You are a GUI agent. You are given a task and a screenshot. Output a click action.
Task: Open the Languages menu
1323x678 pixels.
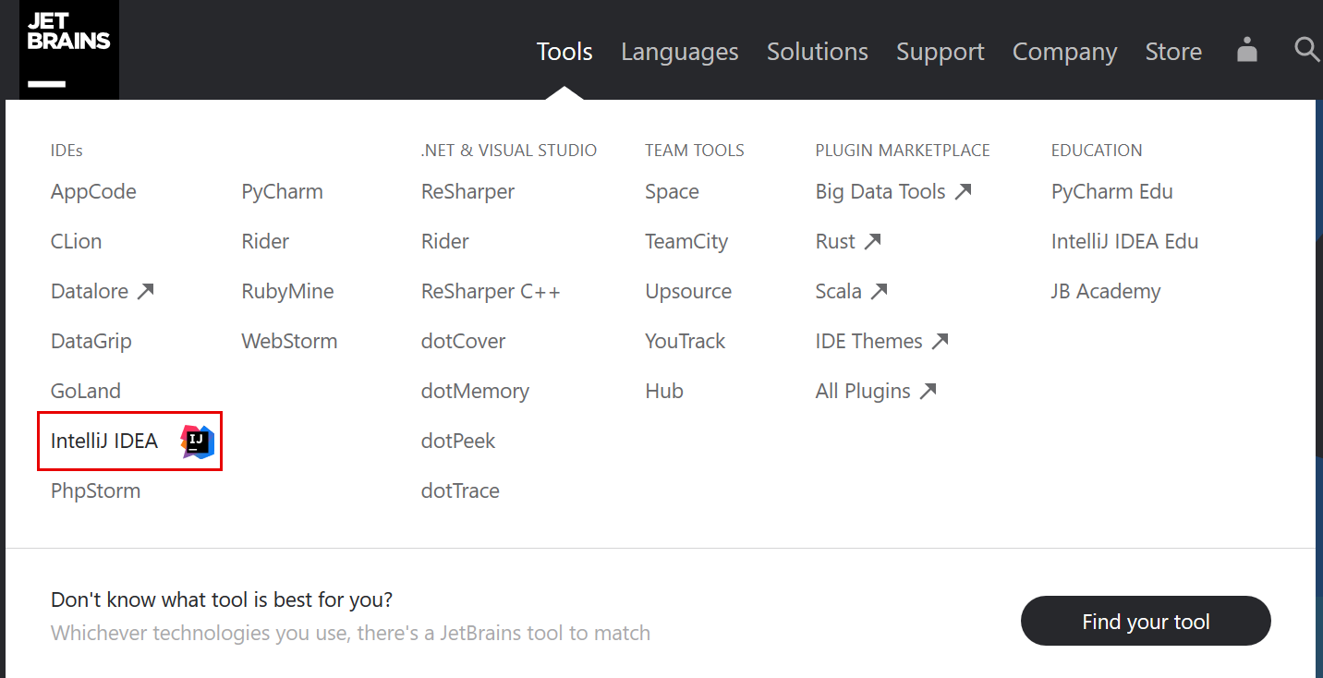coord(680,52)
